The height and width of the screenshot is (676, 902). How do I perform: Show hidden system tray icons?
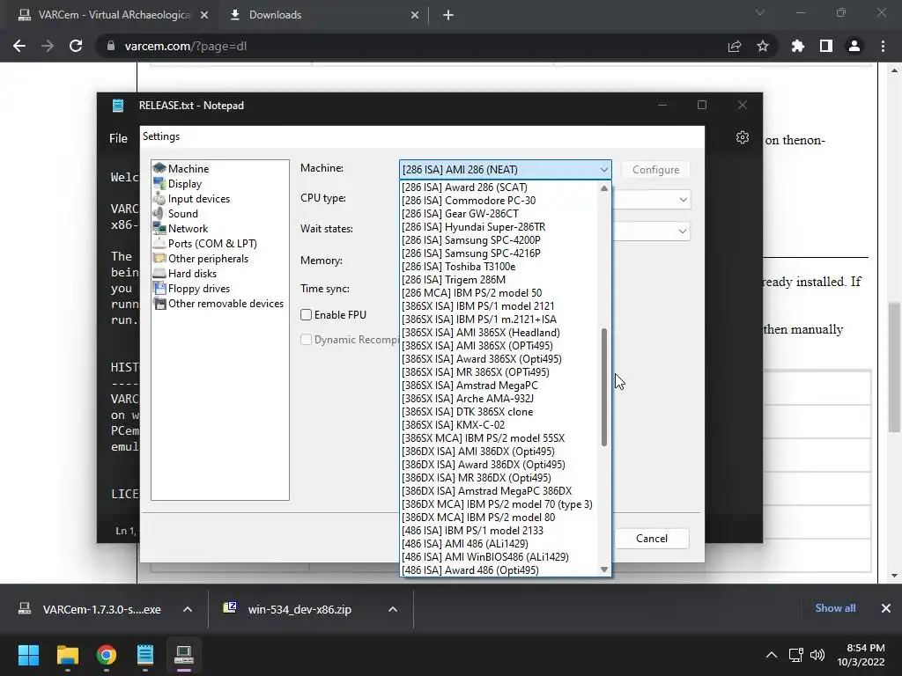click(x=772, y=655)
